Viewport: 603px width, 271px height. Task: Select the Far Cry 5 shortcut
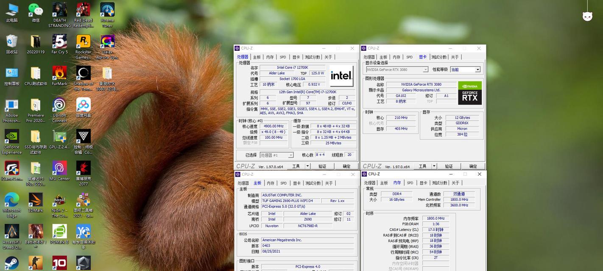(x=59, y=44)
